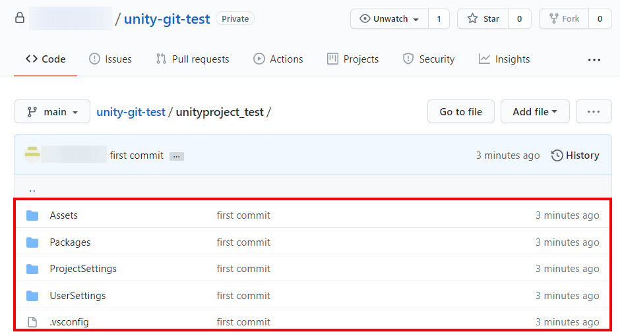Open the Projects tab
This screenshot has width=620, height=332.
353,59
